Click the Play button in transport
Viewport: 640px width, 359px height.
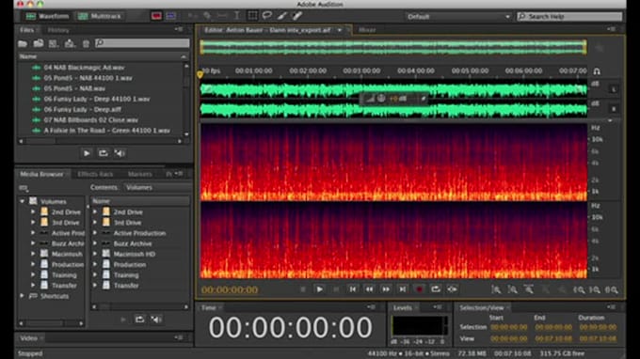coord(320,289)
